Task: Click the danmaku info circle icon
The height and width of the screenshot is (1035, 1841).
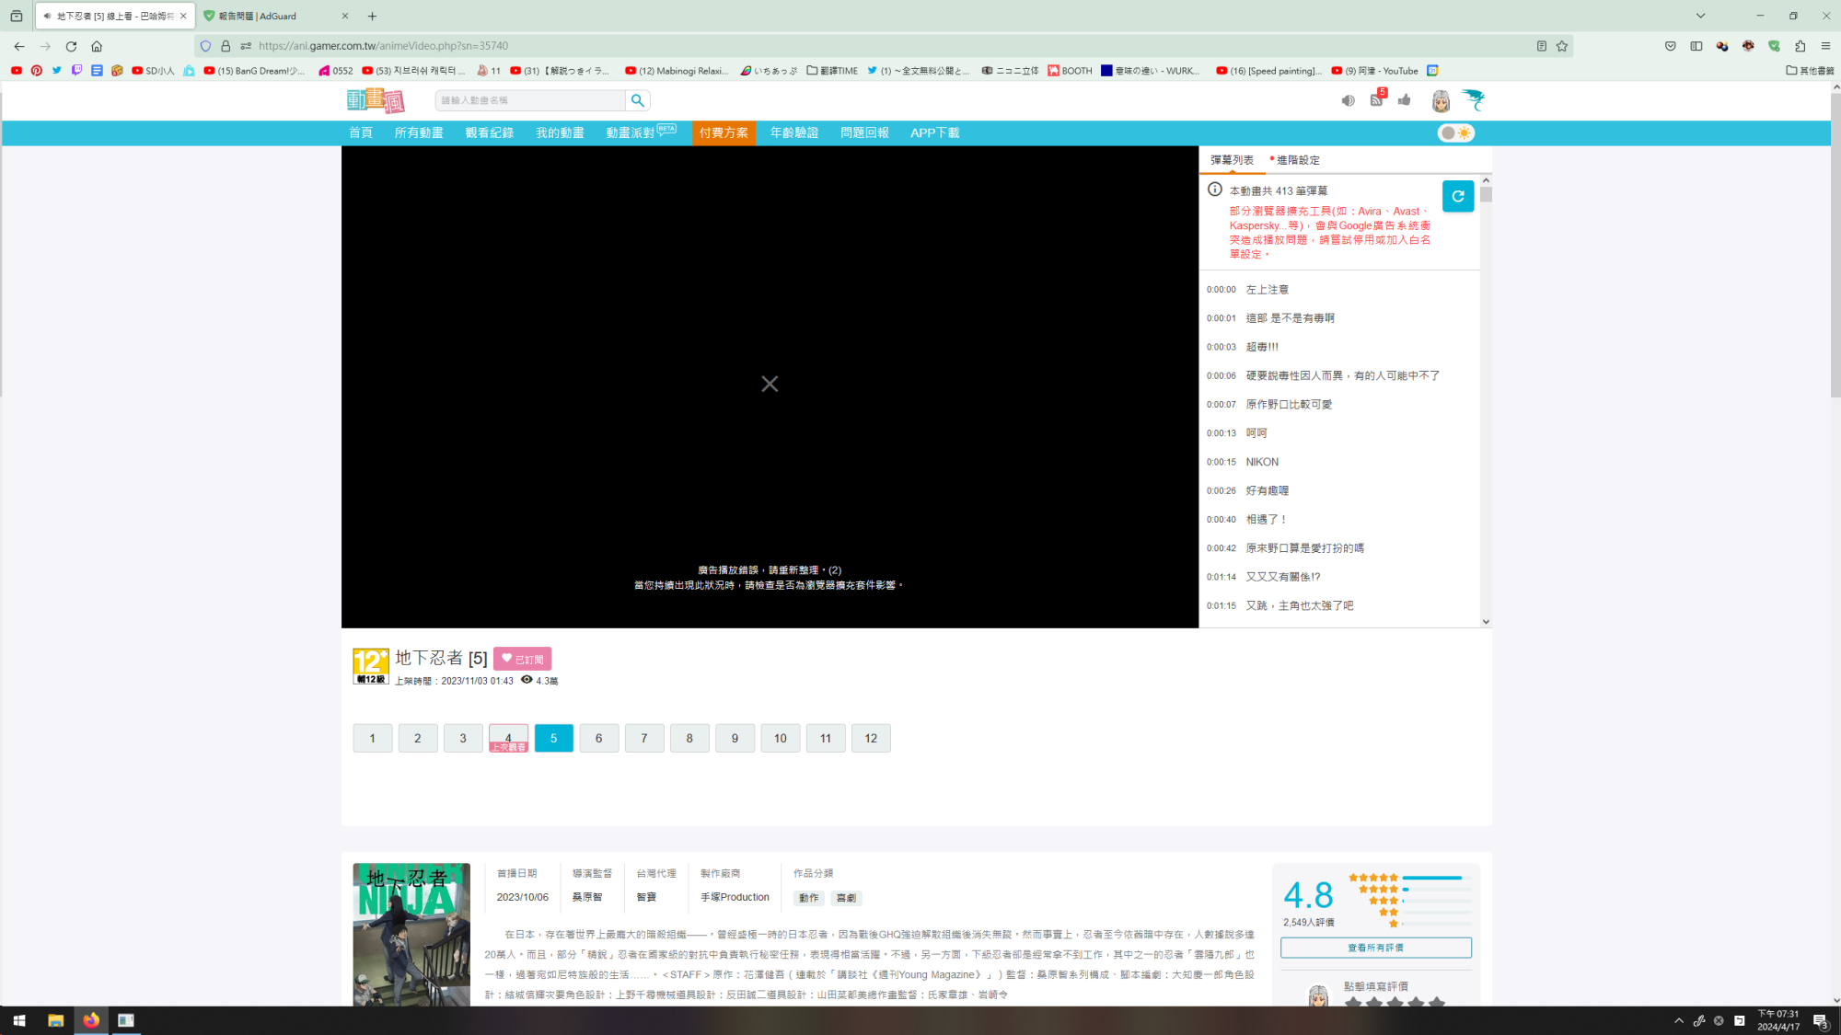Action: click(1215, 190)
